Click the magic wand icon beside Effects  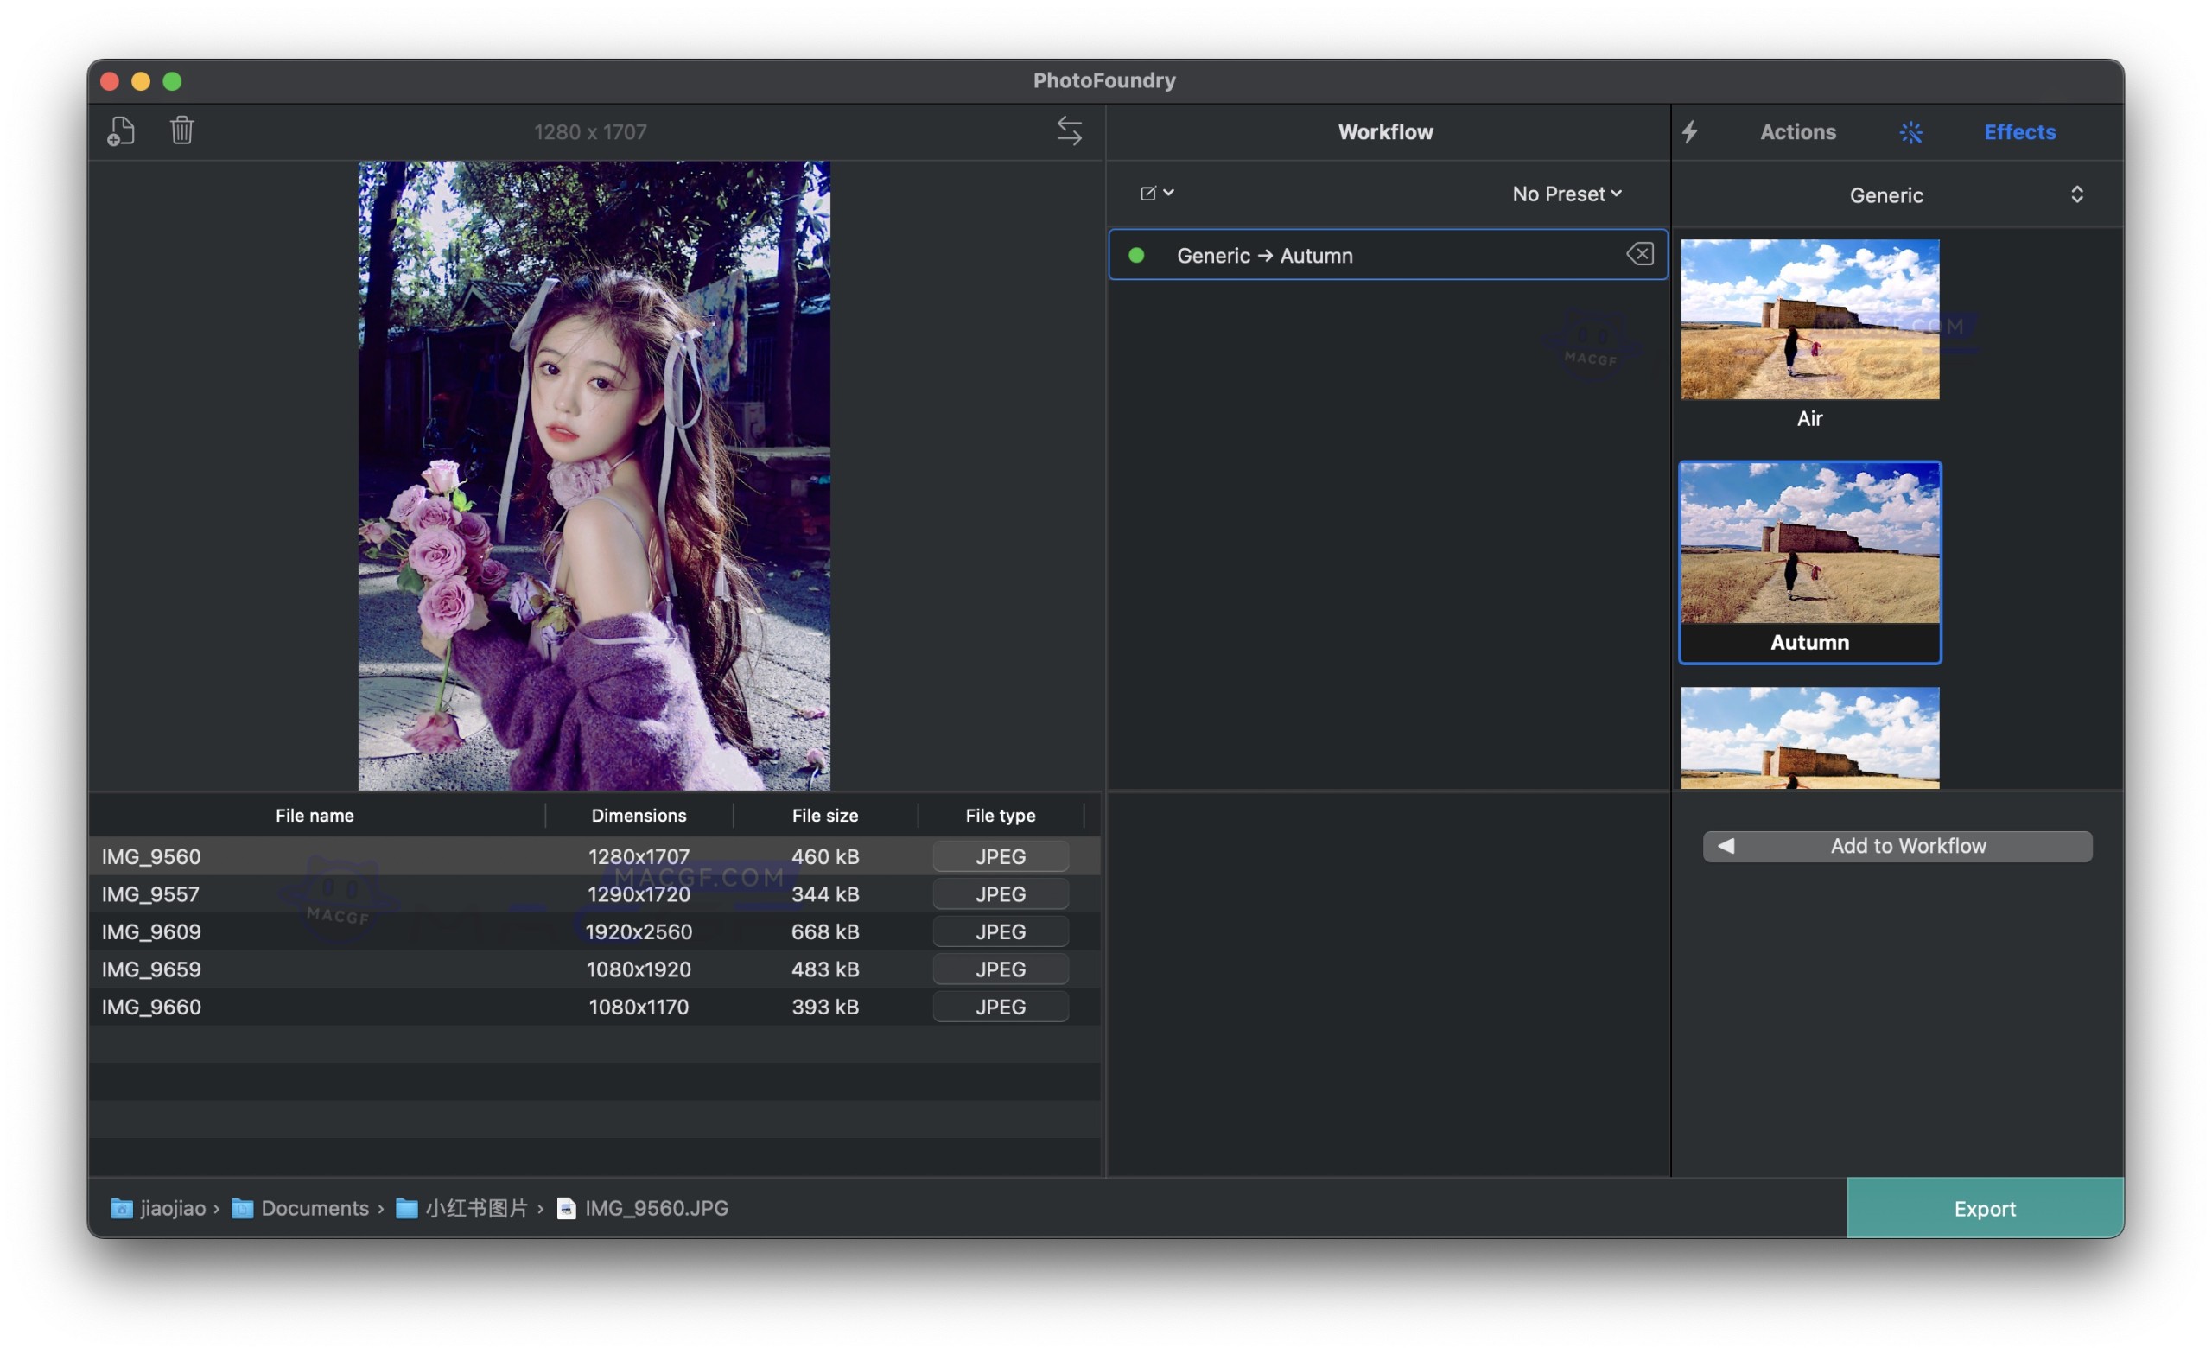click(x=1911, y=132)
